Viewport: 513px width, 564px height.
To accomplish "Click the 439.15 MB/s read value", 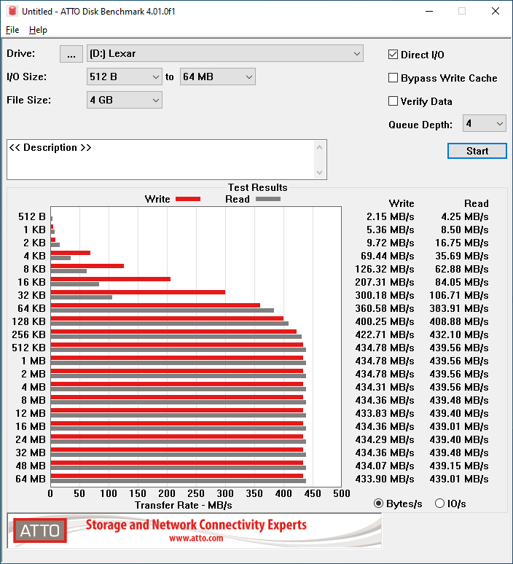I will tap(458, 466).
